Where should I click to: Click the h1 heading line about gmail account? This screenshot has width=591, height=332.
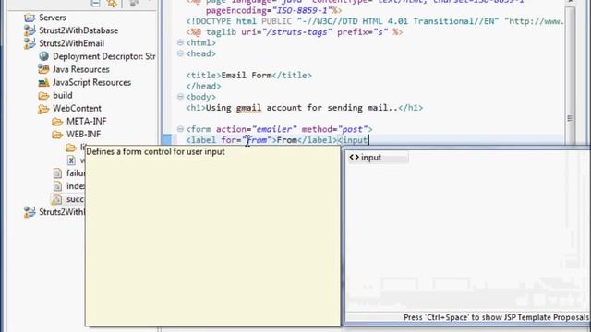coord(304,108)
